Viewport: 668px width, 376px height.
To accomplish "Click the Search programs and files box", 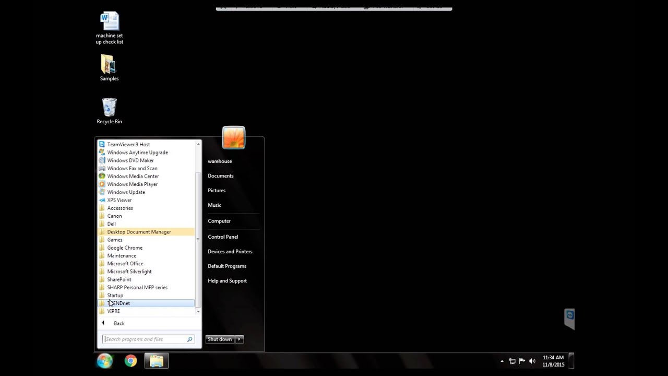I will [x=149, y=339].
